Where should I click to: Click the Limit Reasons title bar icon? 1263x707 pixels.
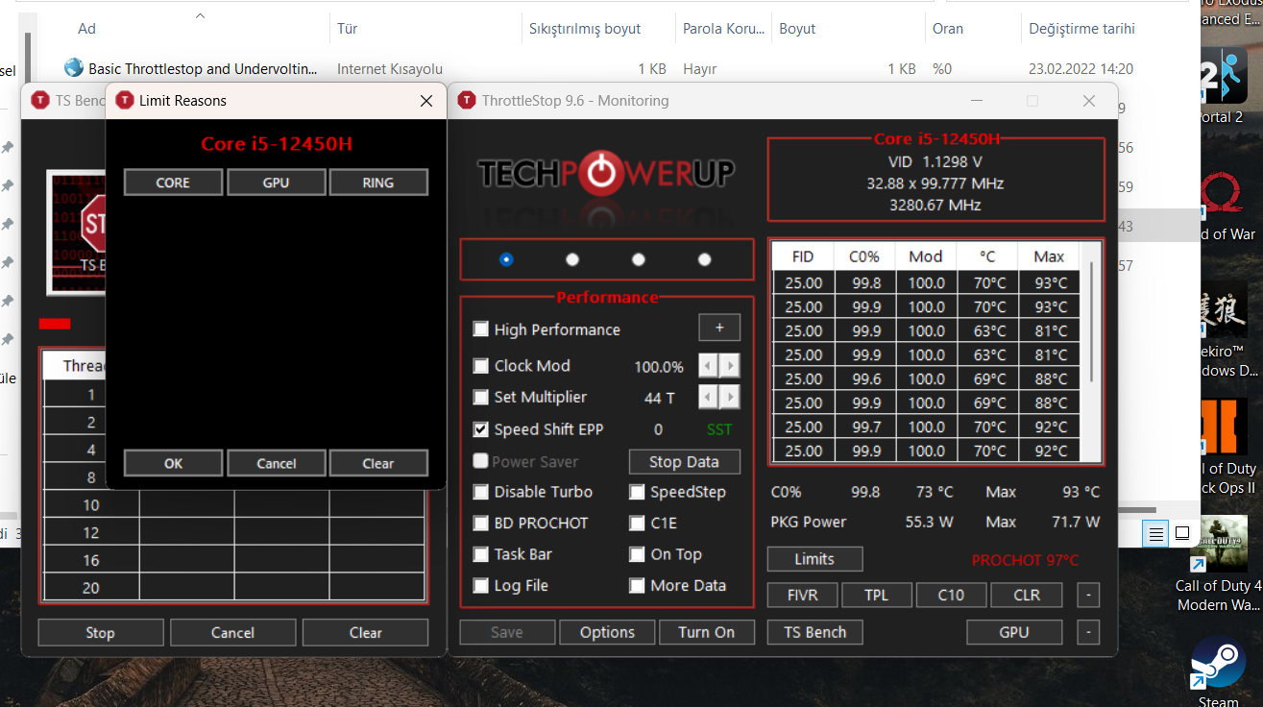pyautogui.click(x=125, y=101)
